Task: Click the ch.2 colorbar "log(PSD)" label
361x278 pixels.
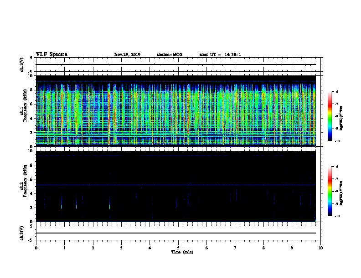Action: (341, 193)
